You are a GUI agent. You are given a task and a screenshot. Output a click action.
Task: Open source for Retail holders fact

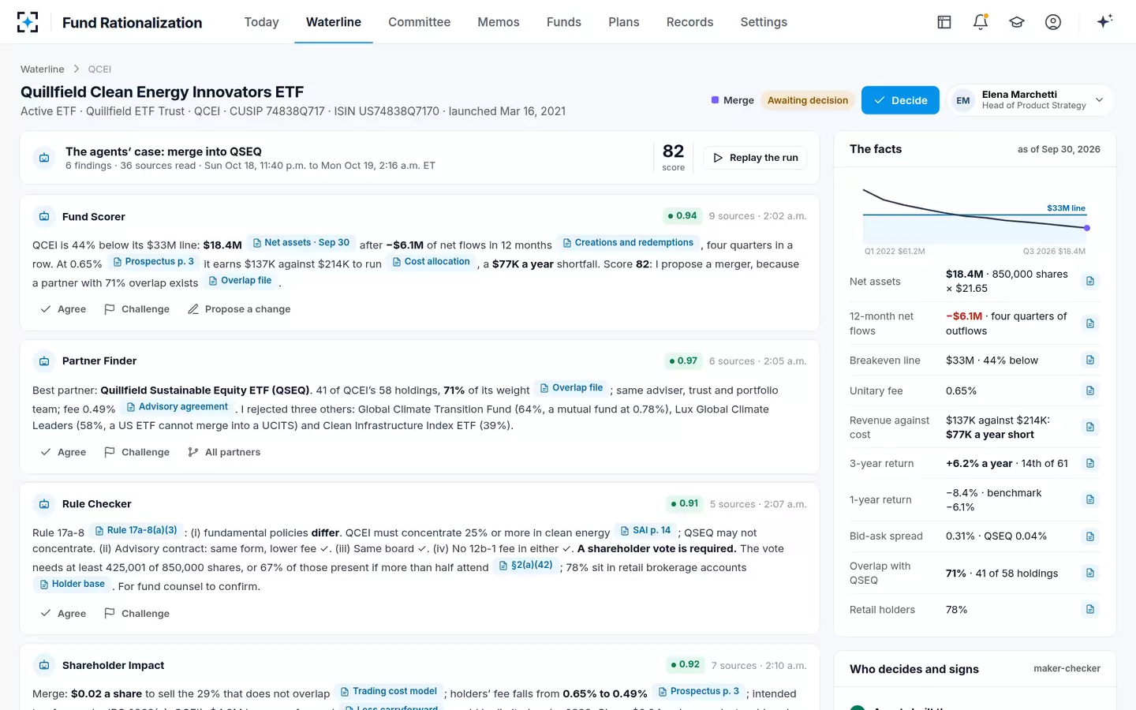point(1090,609)
